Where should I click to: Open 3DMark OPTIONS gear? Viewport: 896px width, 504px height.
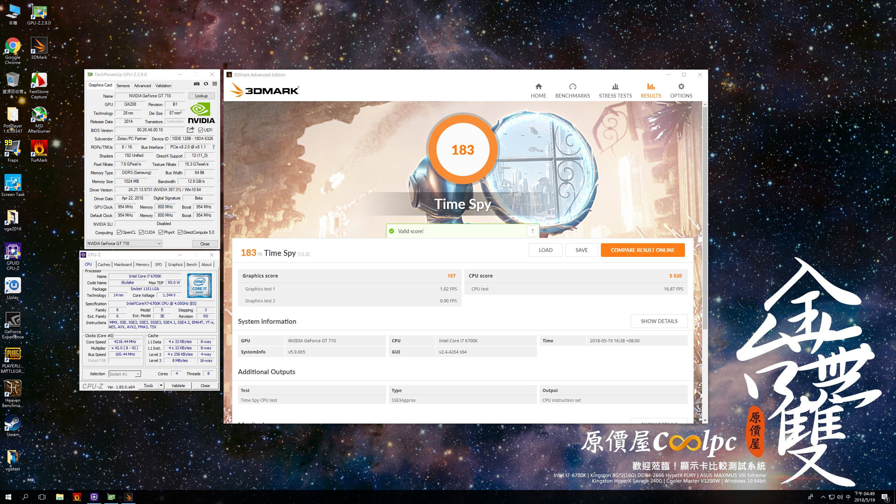pyautogui.click(x=681, y=91)
